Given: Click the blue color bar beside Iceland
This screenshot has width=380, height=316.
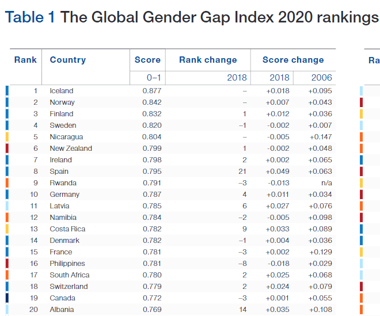Looking at the screenshot, I should (x=7, y=90).
